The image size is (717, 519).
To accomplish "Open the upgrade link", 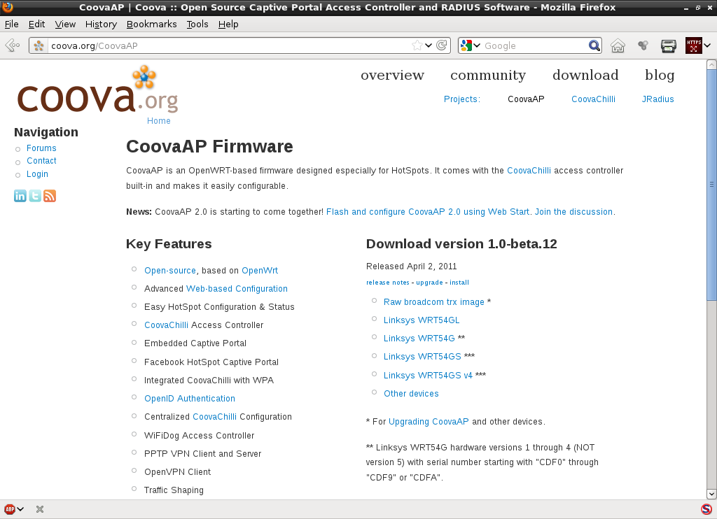I will click(429, 283).
